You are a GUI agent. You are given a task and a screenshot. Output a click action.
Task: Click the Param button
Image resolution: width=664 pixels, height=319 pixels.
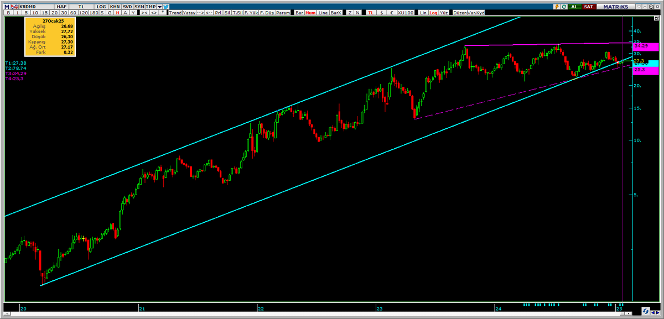283,12
